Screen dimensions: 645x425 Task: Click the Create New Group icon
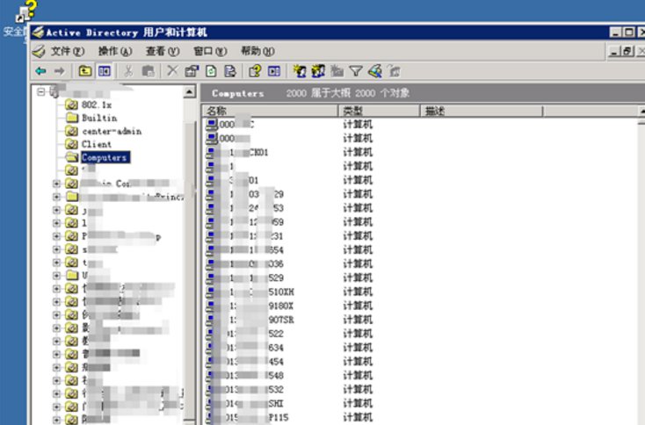point(318,71)
